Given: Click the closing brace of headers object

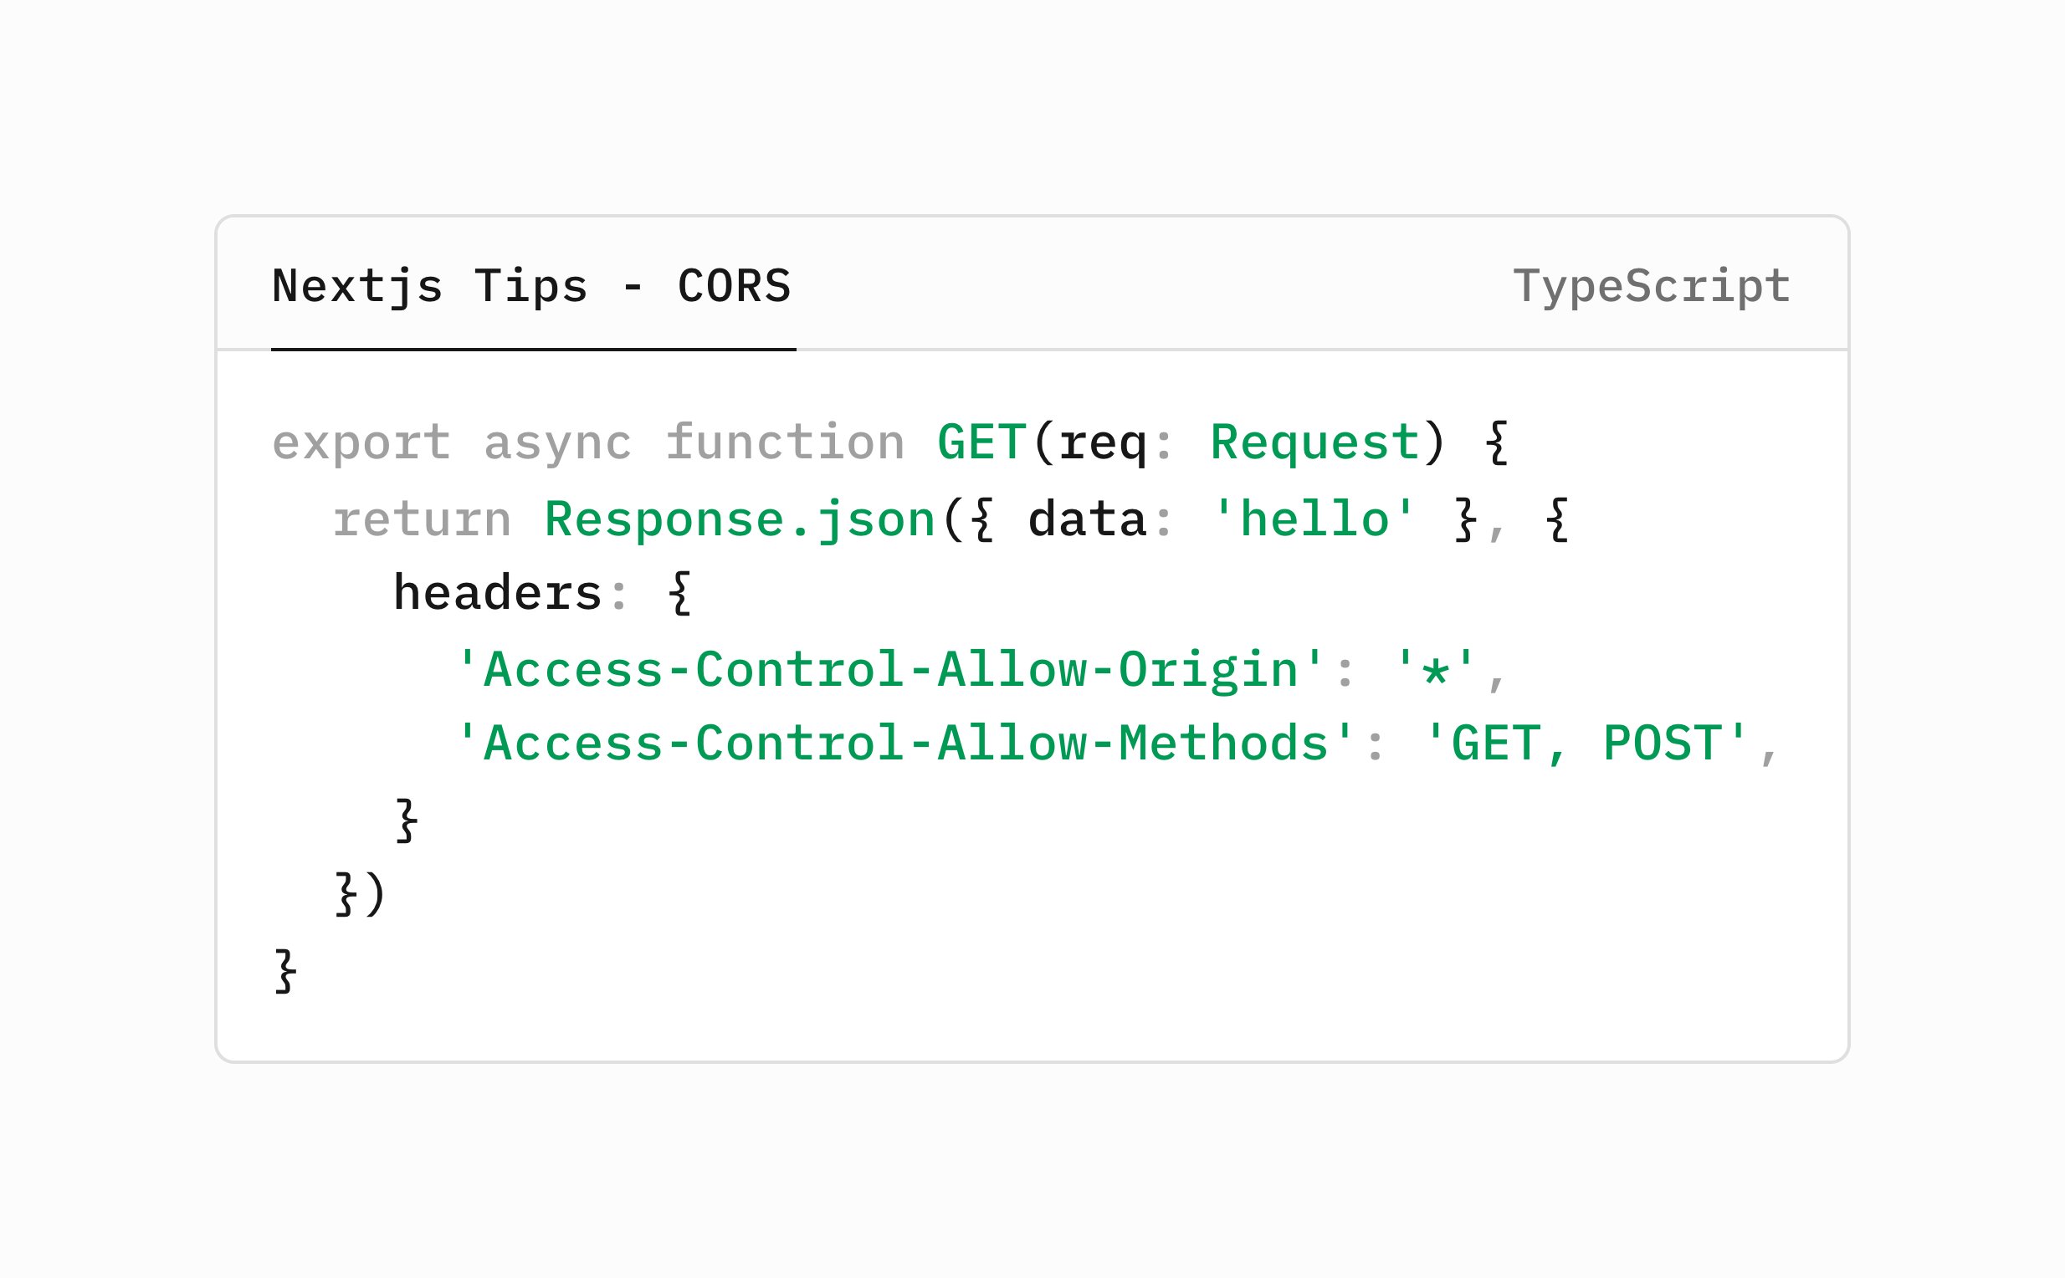Looking at the screenshot, I should pyautogui.click(x=407, y=819).
